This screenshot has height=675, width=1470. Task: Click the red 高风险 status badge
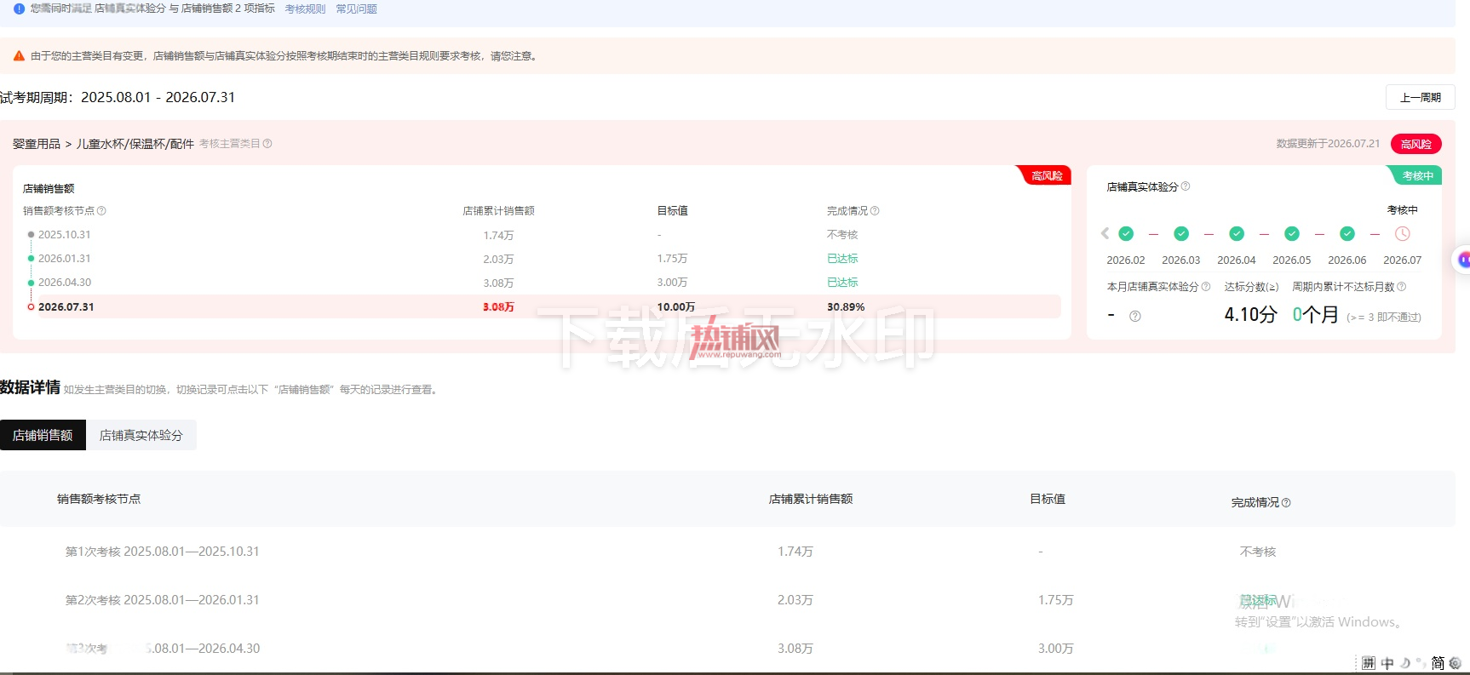(1416, 144)
